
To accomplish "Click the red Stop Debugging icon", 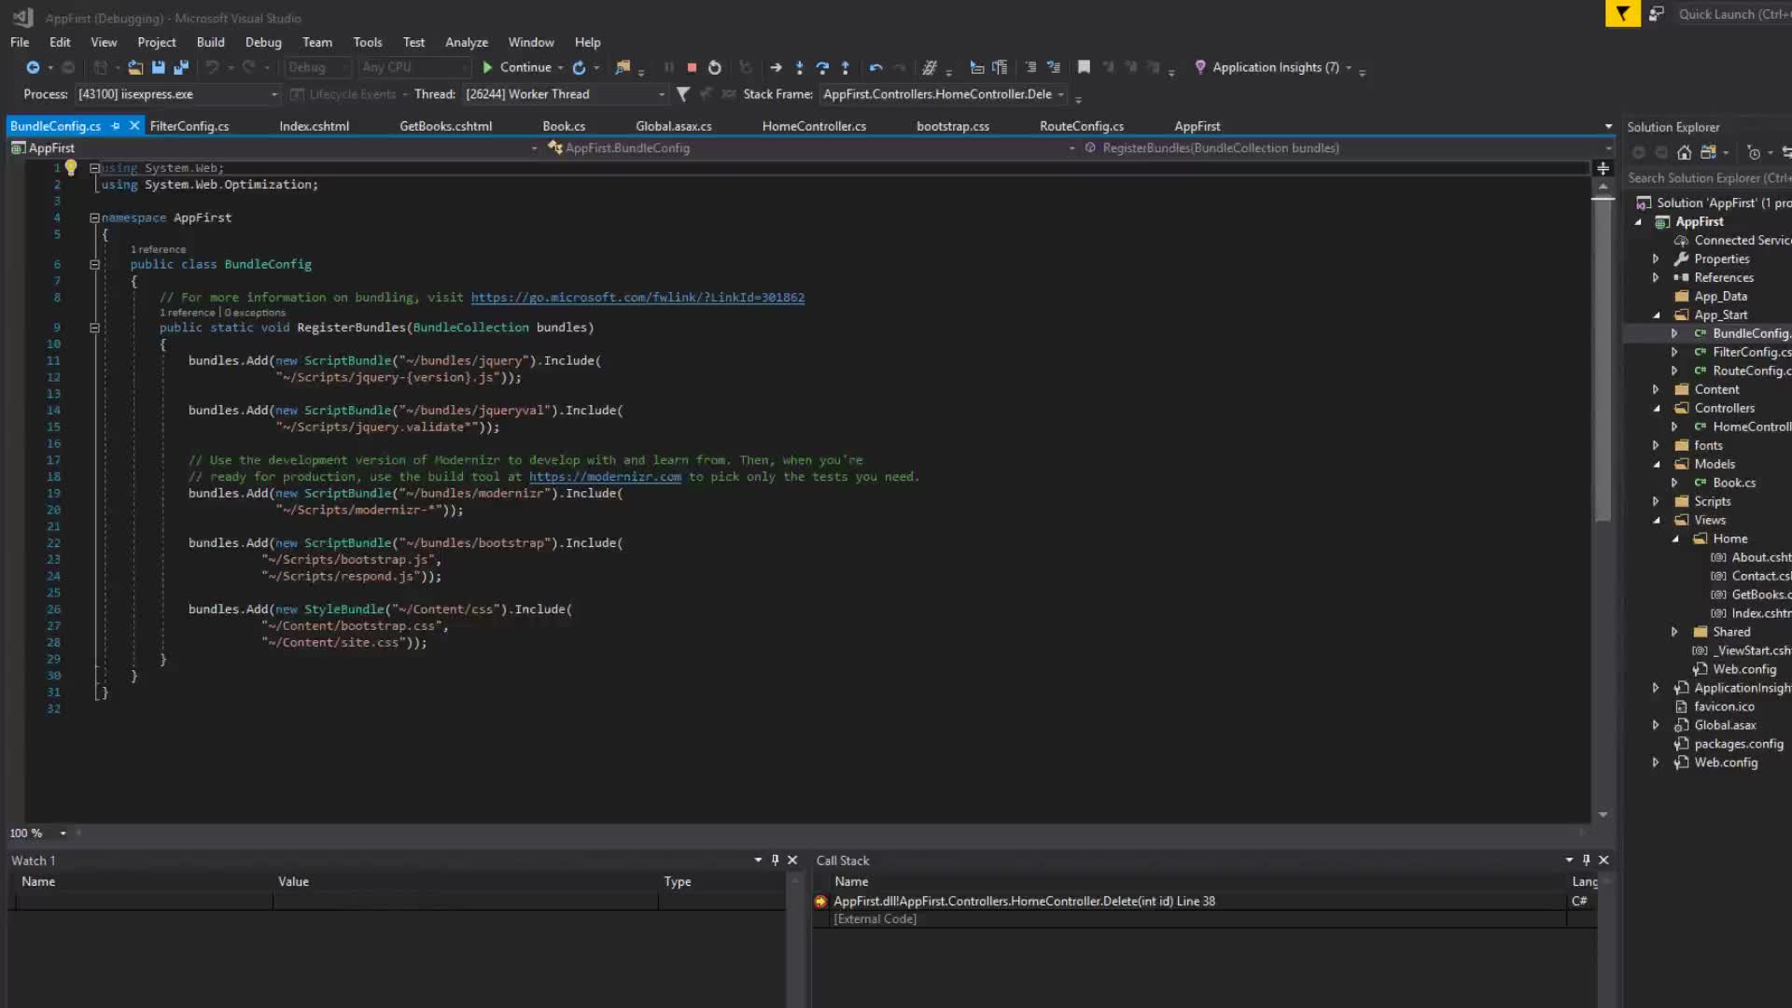I will click(692, 67).
